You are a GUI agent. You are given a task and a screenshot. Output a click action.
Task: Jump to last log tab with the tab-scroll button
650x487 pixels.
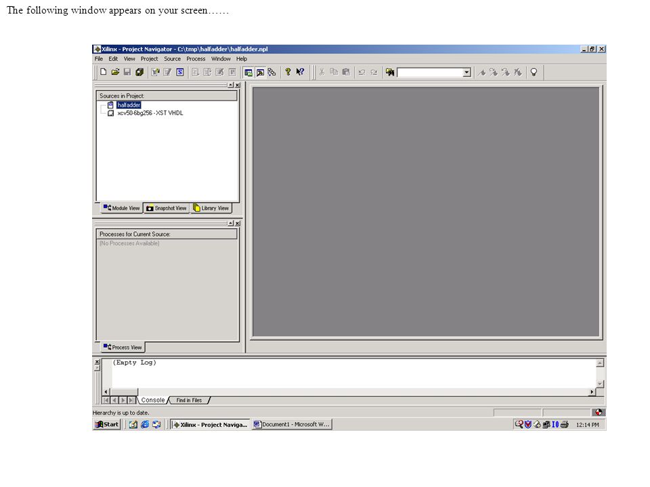point(131,400)
